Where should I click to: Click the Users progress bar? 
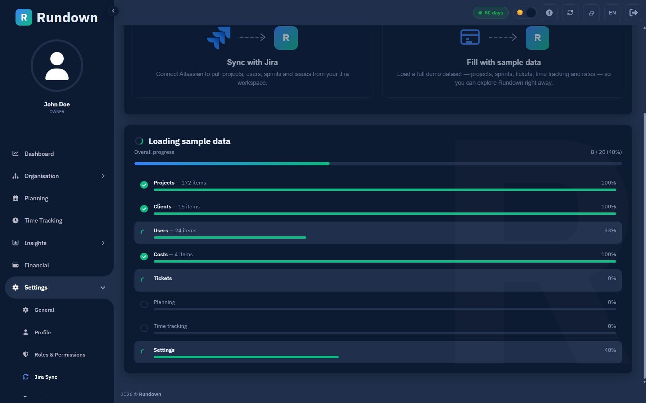[385, 238]
